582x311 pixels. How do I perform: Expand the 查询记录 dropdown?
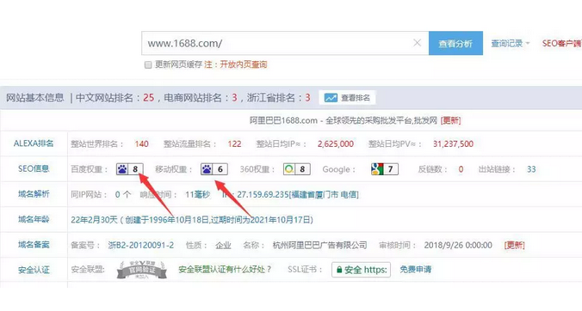pos(511,43)
